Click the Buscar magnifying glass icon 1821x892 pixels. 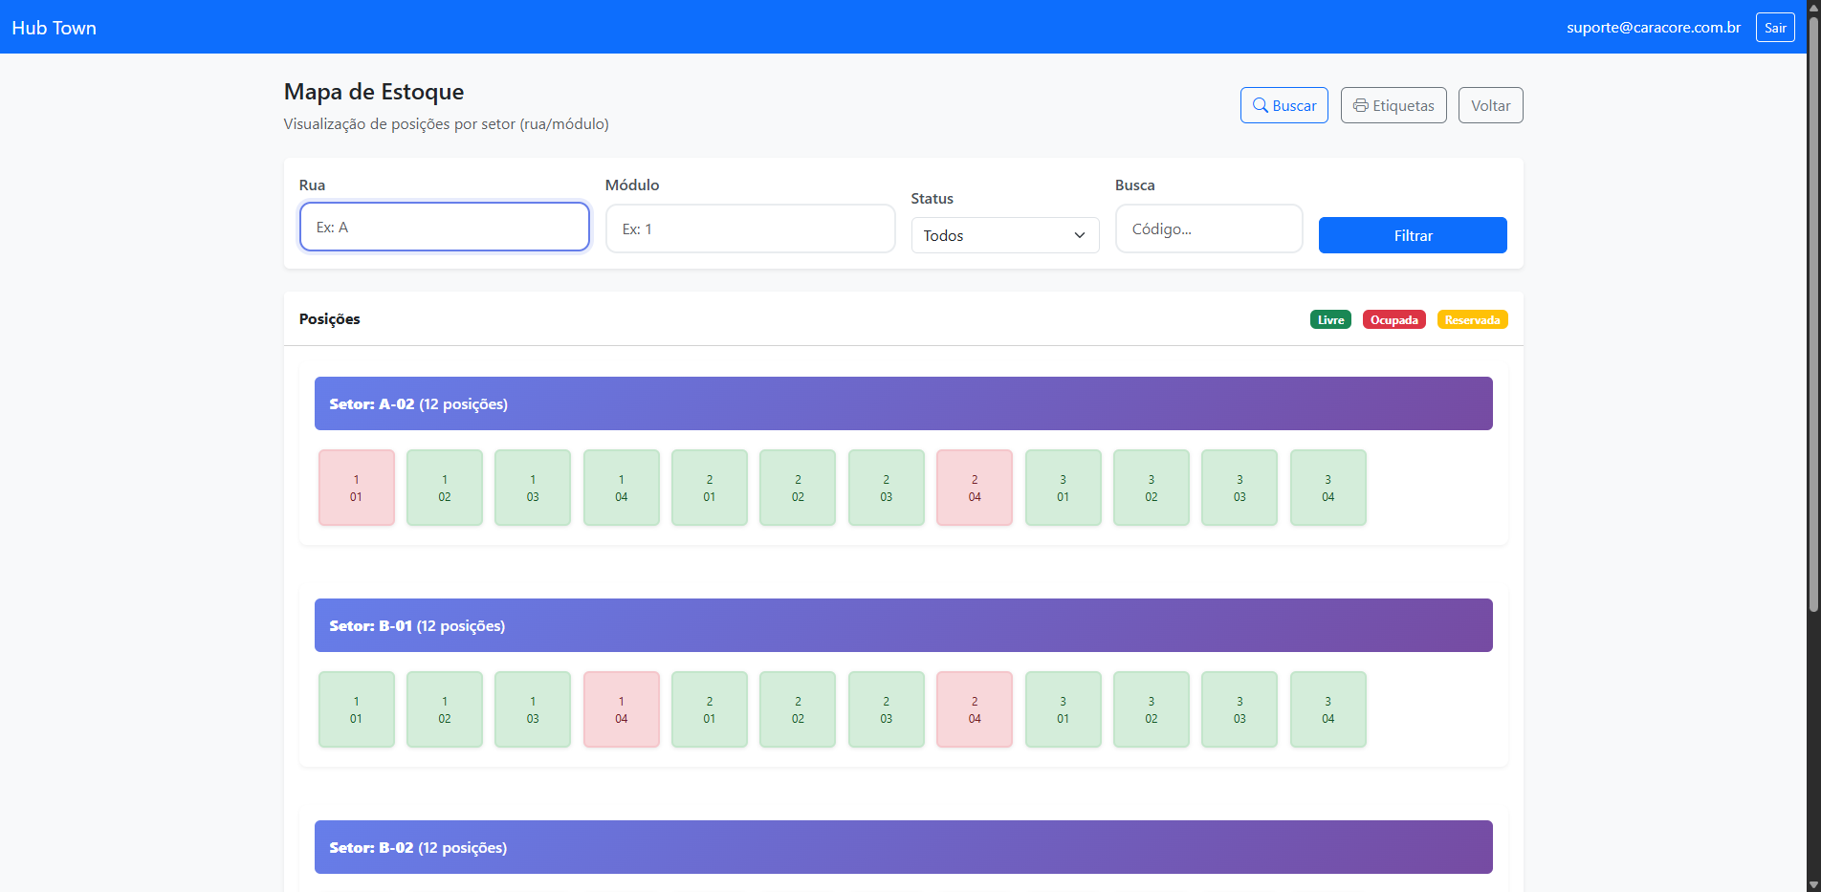pyautogui.click(x=1261, y=105)
